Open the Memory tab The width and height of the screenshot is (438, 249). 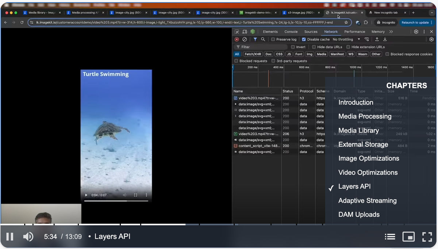(x=378, y=32)
